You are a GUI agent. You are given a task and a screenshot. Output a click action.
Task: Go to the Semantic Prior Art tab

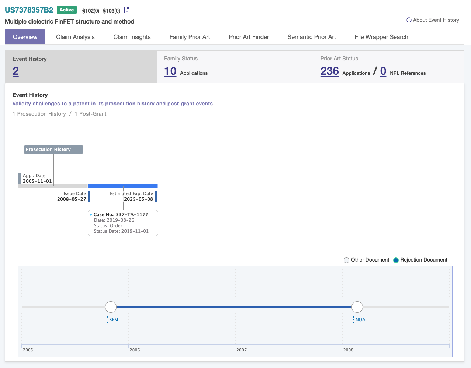[x=312, y=37]
